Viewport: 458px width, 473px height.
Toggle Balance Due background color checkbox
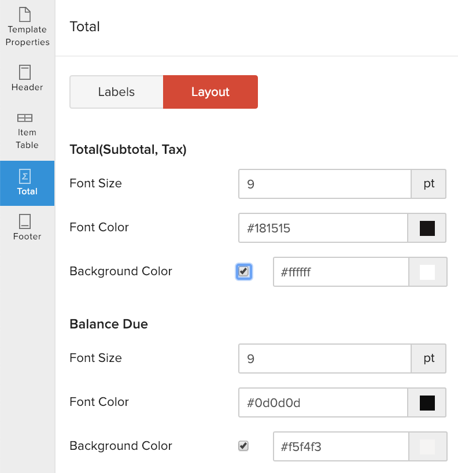click(x=243, y=446)
